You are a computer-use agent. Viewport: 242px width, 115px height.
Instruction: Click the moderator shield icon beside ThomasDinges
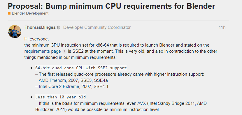[x=59, y=28]
